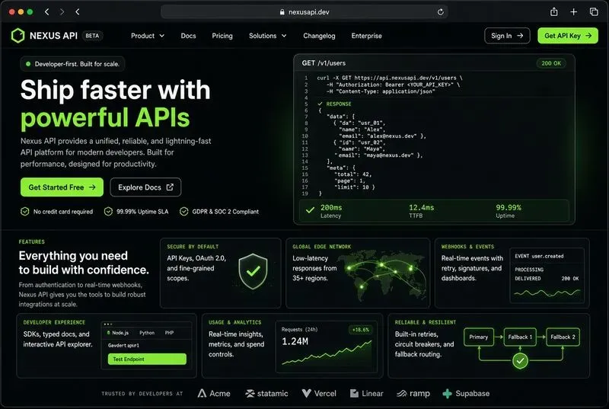Image resolution: width=609 pixels, height=409 pixels.
Task: Click the Nexus API hexagon logo
Action: 18,36
